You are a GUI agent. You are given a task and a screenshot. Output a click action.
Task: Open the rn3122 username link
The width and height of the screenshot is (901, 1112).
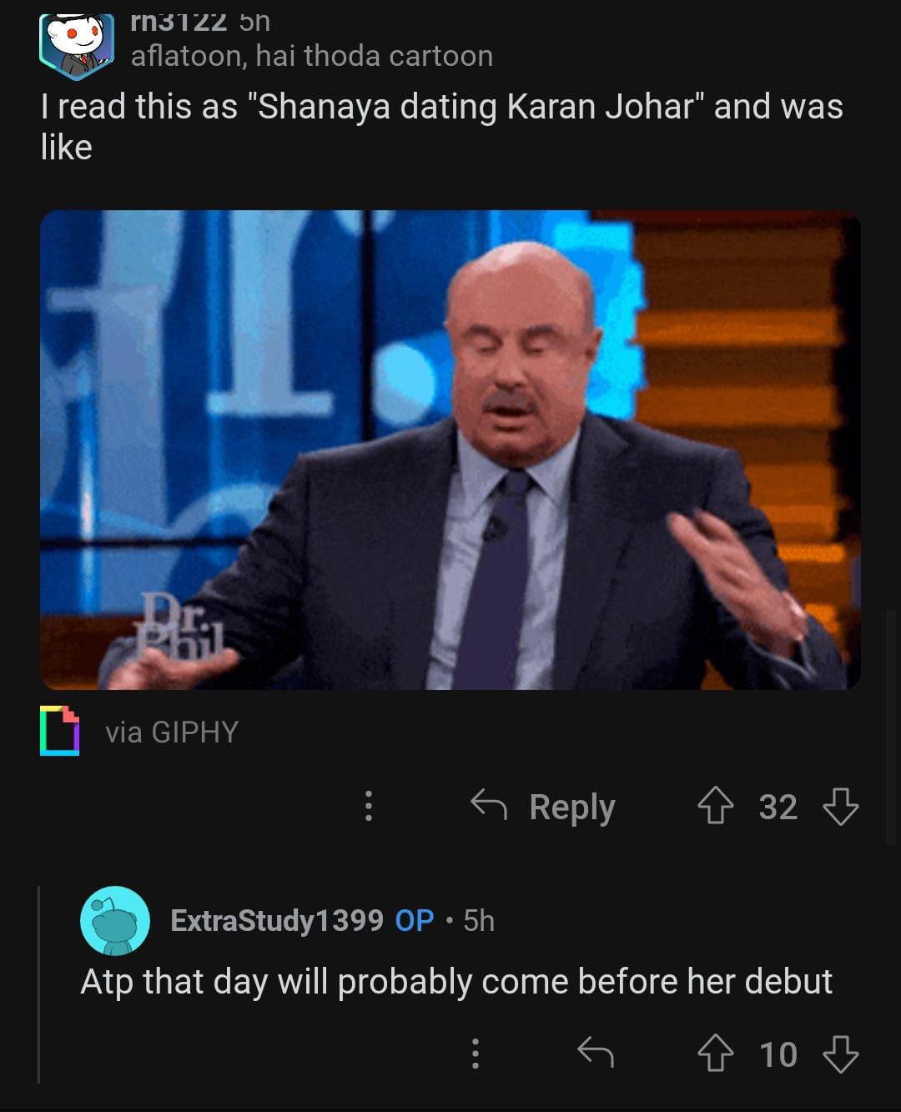point(179,22)
